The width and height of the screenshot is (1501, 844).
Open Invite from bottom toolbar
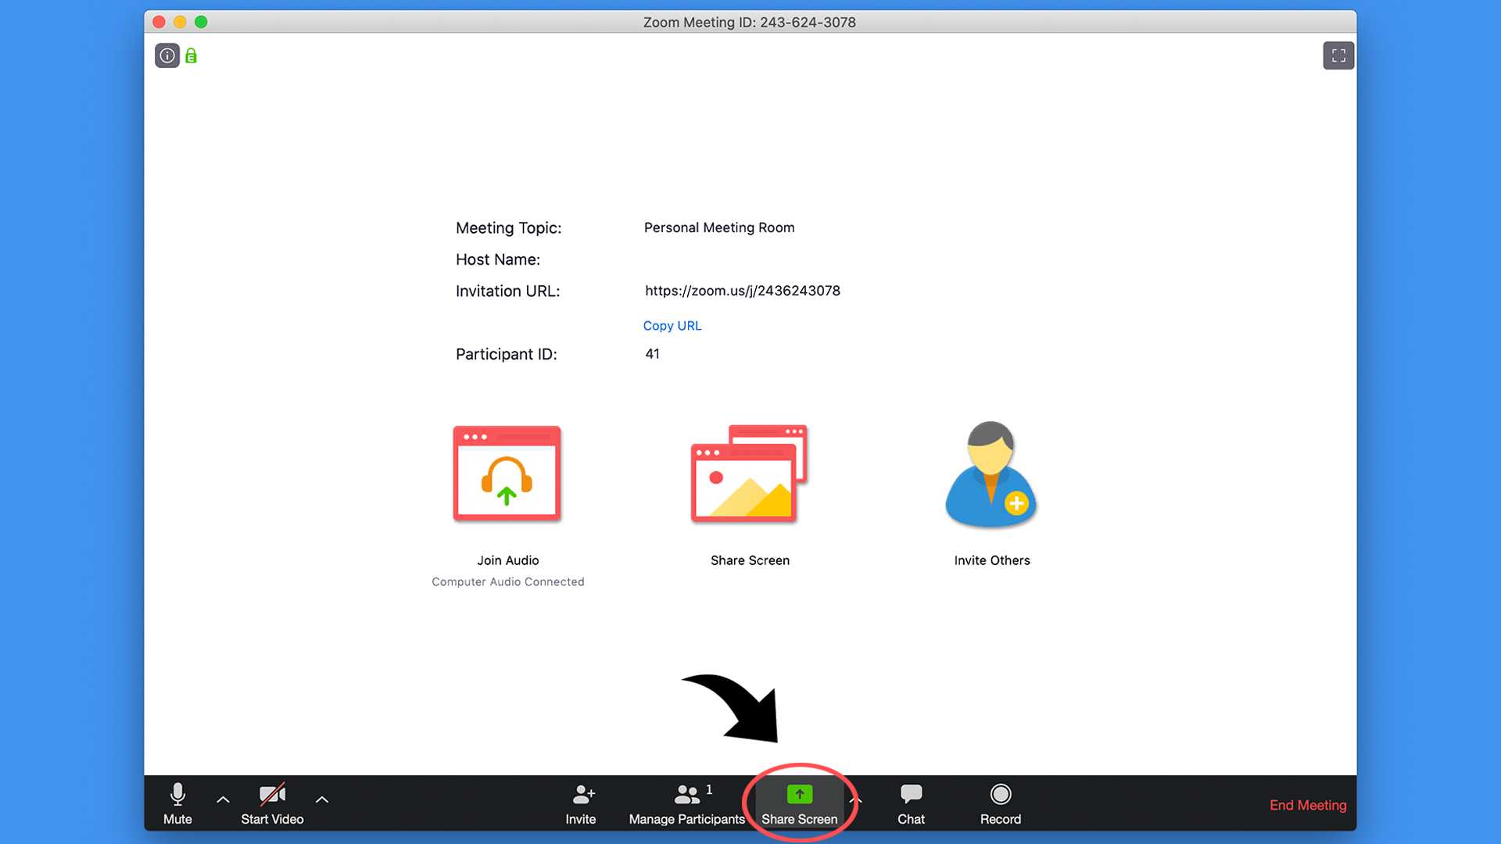click(x=580, y=803)
